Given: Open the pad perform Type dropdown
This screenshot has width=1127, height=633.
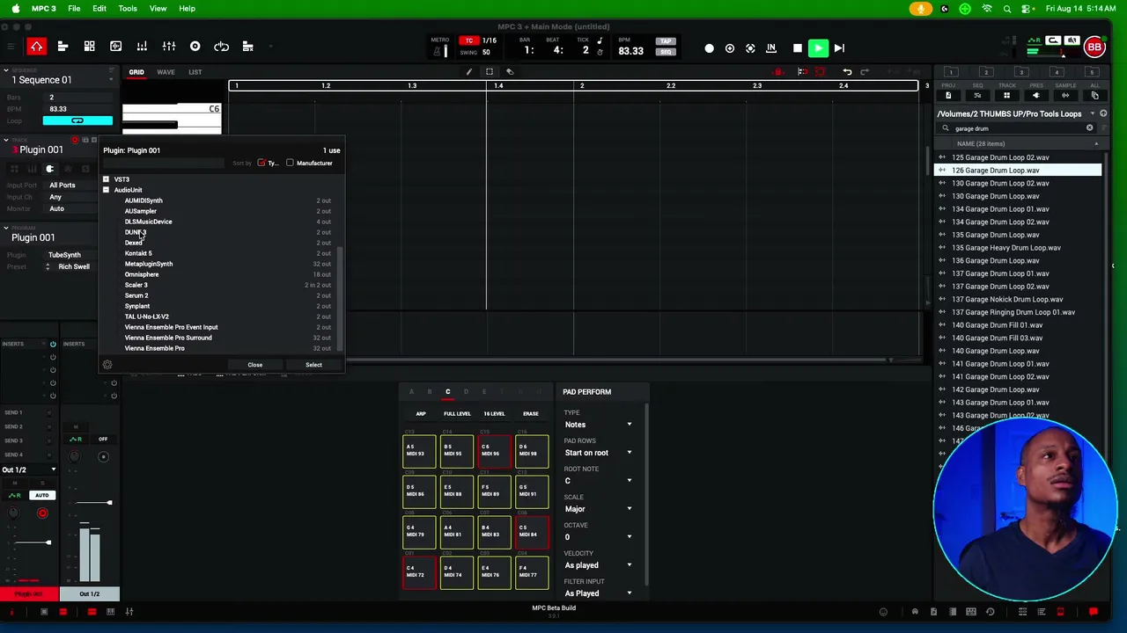Looking at the screenshot, I should coord(598,425).
